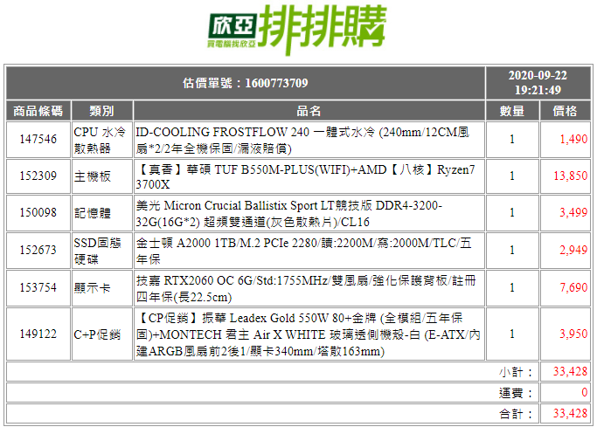597x427 pixels.
Task: Click quantity cell in the 150098 row
Action: click(x=512, y=212)
